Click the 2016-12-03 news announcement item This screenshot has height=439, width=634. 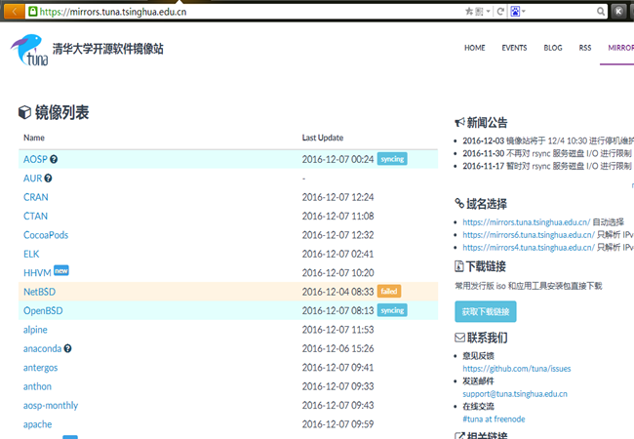pyautogui.click(x=548, y=140)
